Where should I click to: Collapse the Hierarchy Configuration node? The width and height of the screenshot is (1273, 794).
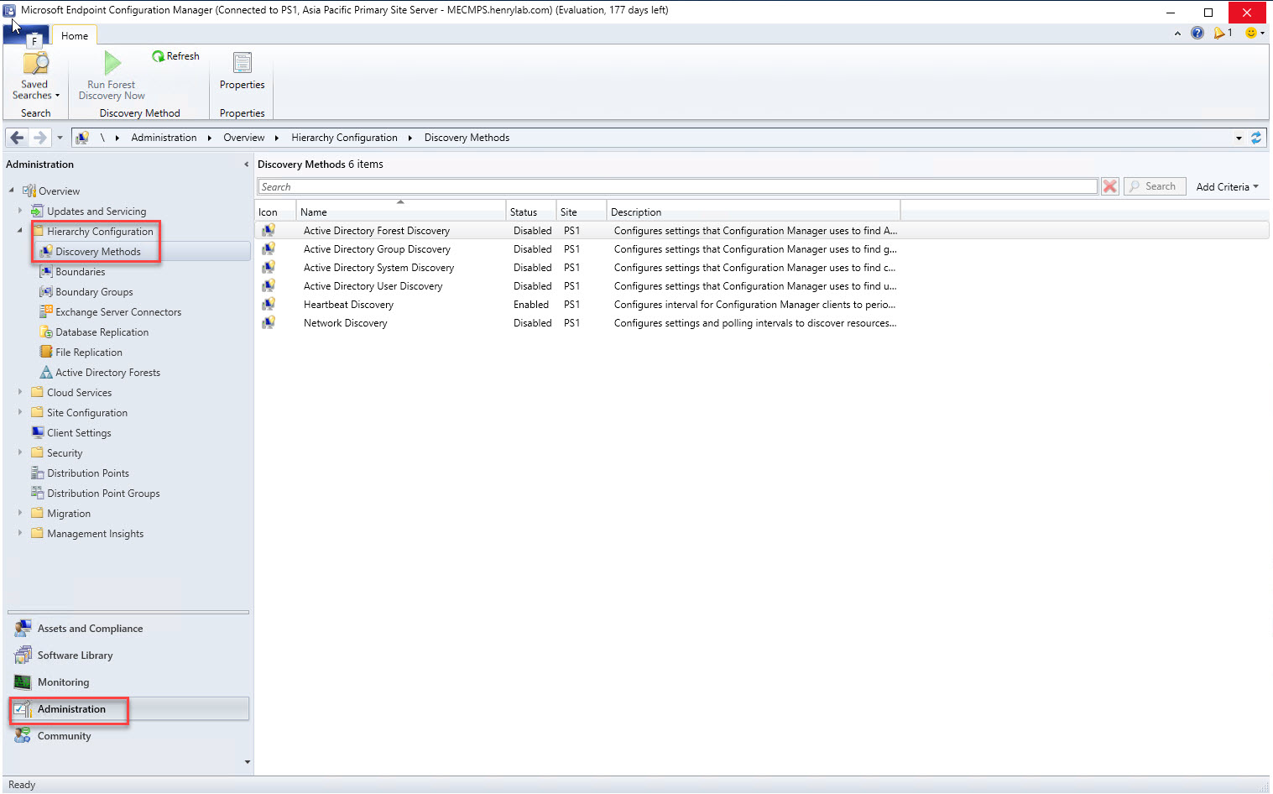pos(20,231)
